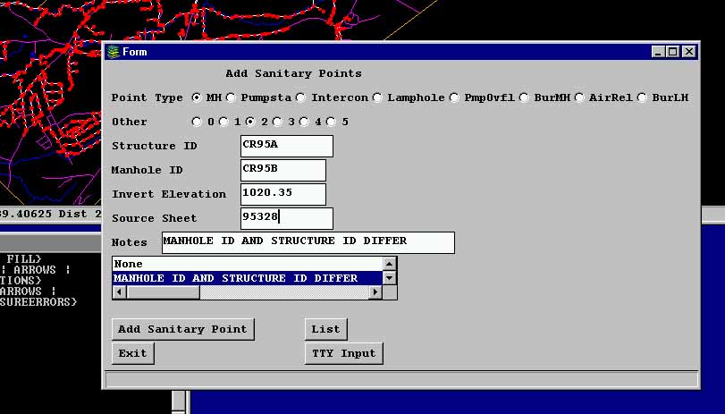
Task: Click the list's horizontal scroll left arrow
Action: pos(119,291)
